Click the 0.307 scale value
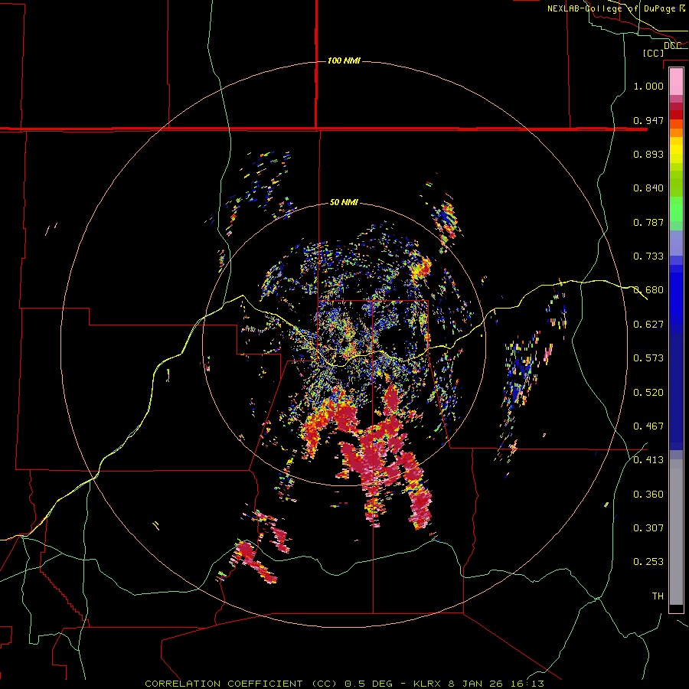The image size is (689, 689). click(648, 527)
